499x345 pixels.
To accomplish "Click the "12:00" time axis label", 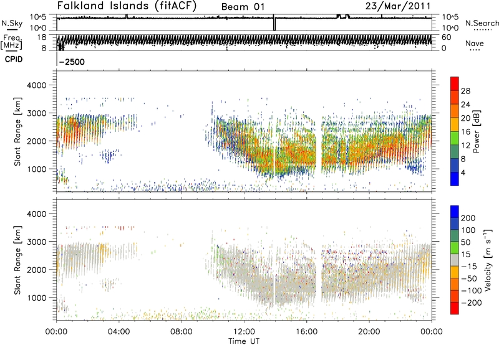I will 244,332.
